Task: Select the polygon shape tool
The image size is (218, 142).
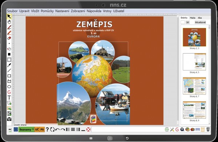Action: 9,81
